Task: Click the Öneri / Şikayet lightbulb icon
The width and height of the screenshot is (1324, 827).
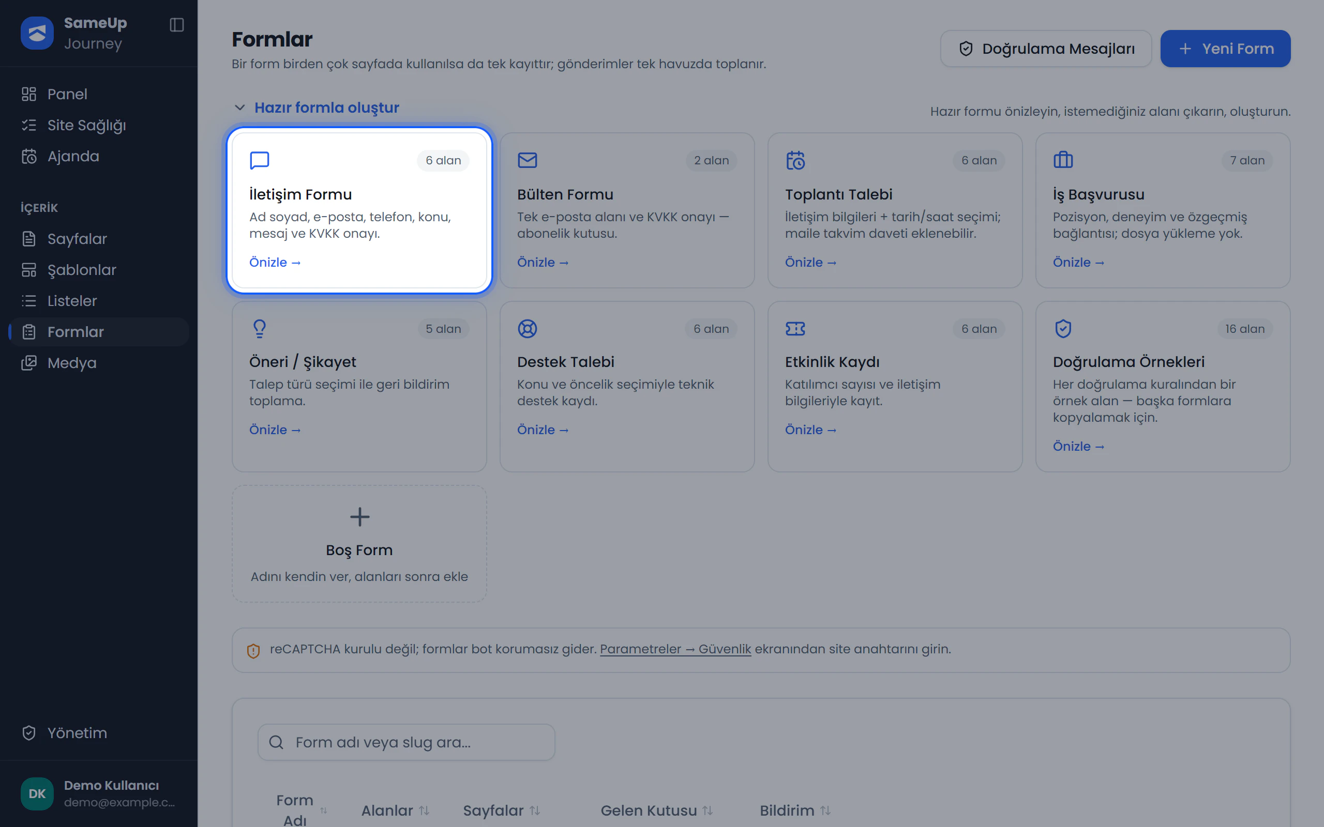Action: (x=259, y=329)
